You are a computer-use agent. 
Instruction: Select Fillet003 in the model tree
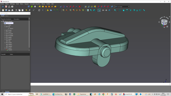tap(10, 50)
